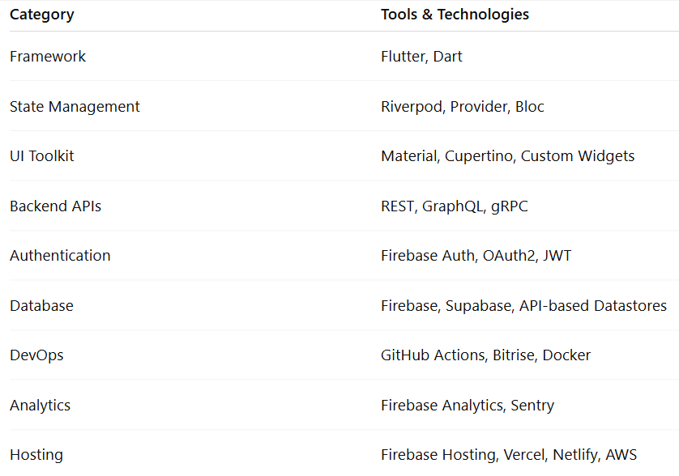Select the DevOps category cell
Viewport: 679px width, 476px height.
(36, 355)
